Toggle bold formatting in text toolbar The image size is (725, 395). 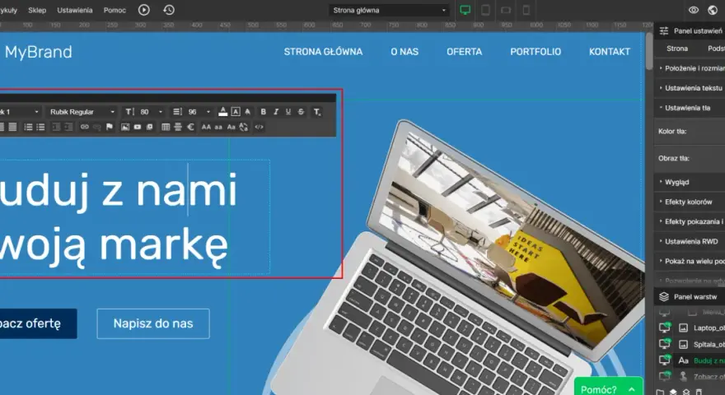[263, 112]
